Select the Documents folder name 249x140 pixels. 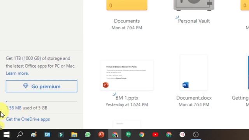(127, 21)
